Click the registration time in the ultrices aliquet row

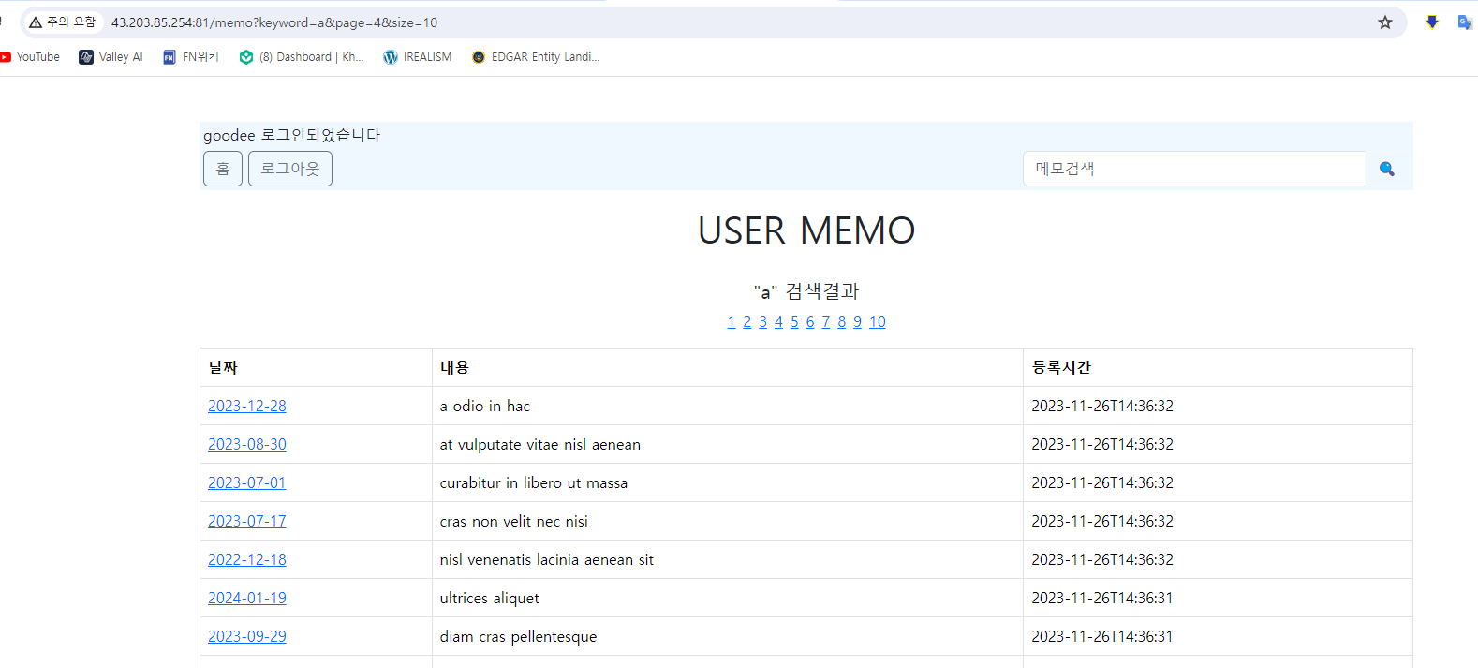(x=1102, y=598)
